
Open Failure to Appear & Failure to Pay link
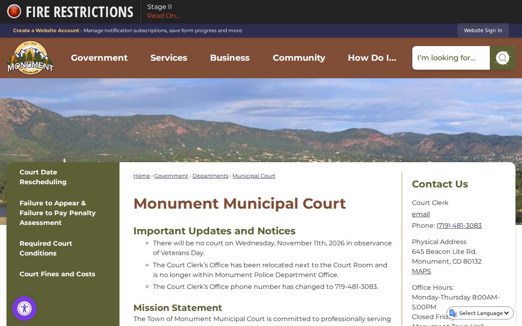58,213
